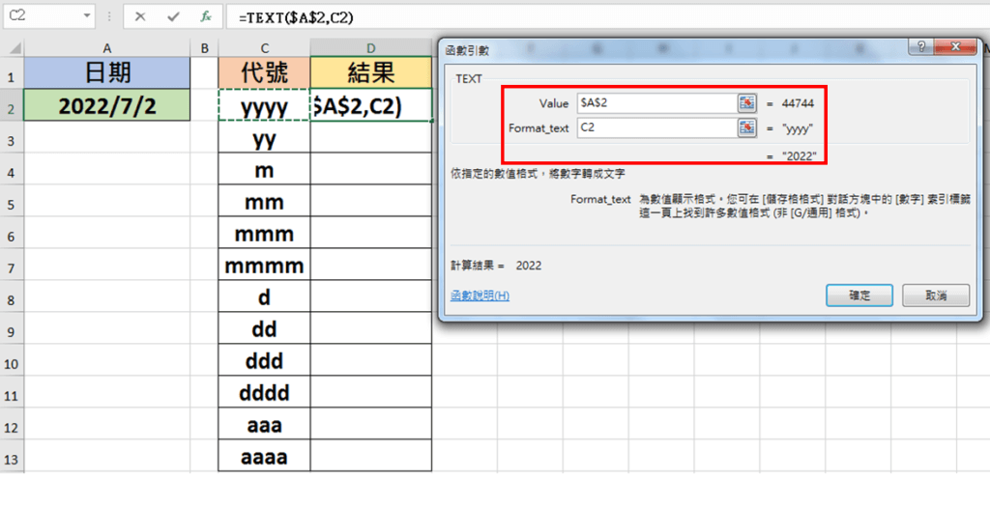Open the Name Box dropdown arrow

point(88,17)
